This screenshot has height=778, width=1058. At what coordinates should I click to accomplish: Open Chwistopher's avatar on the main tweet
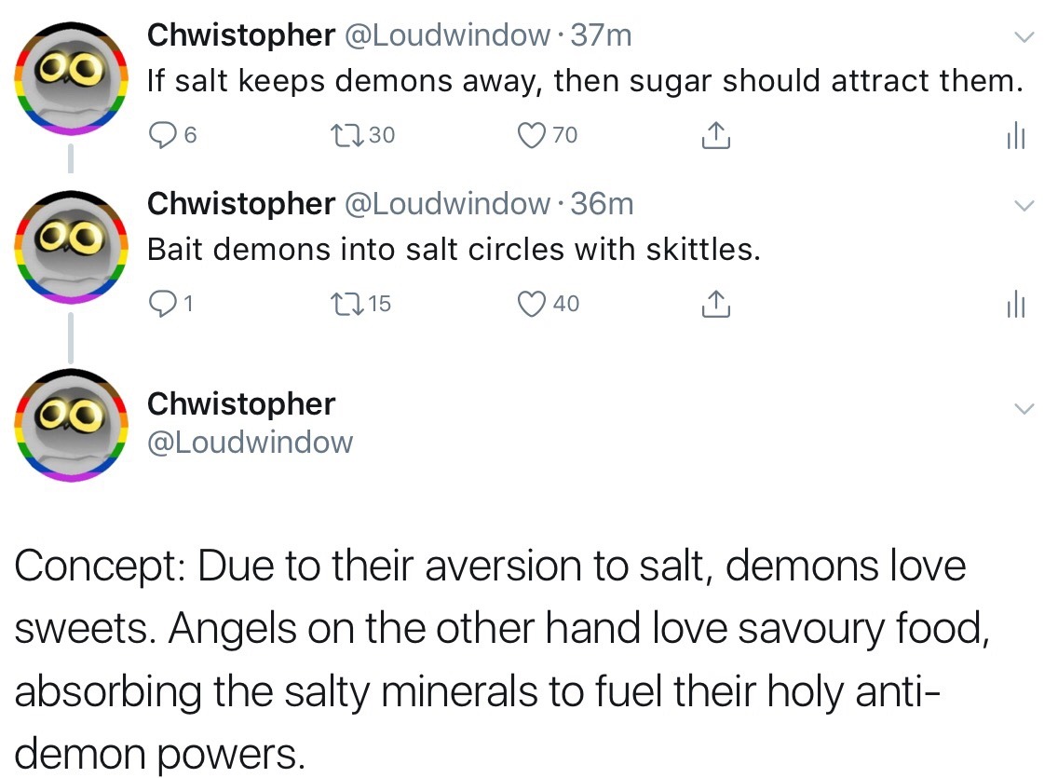[x=72, y=426]
